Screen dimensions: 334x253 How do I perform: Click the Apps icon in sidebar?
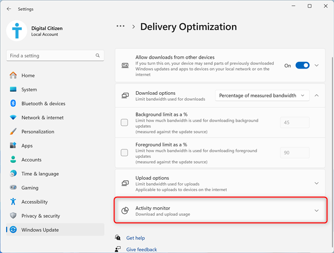pyautogui.click(x=13, y=145)
